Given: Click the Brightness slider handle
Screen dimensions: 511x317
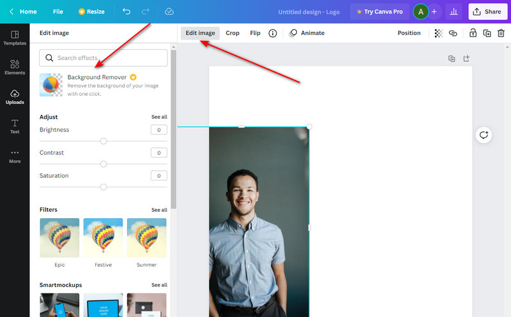Looking at the screenshot, I should pyautogui.click(x=103, y=141).
